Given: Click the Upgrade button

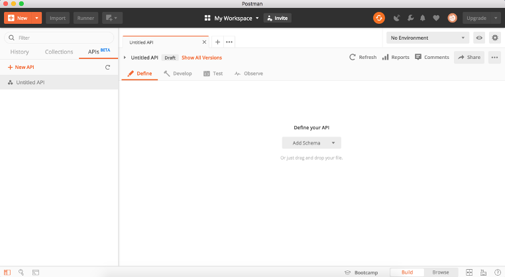Looking at the screenshot, I should [477, 18].
